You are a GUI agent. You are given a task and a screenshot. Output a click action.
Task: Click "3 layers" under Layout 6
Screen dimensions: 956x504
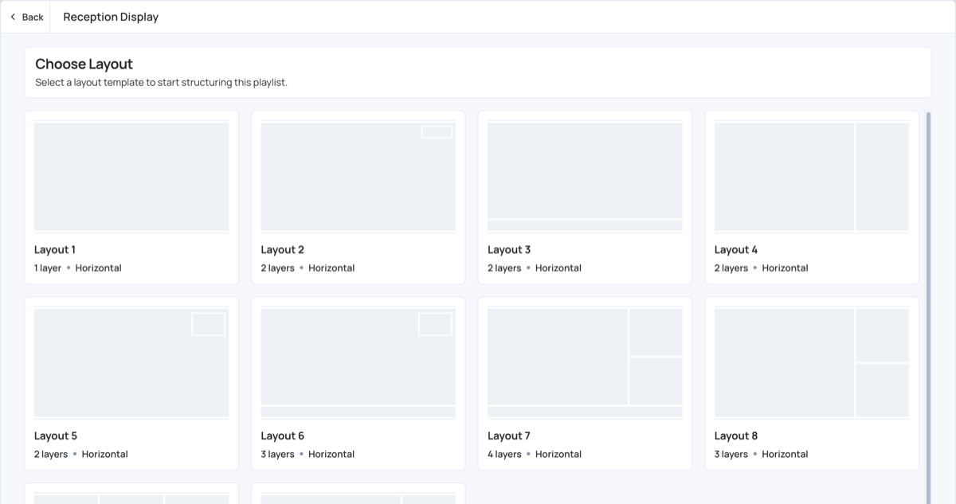pyautogui.click(x=278, y=454)
